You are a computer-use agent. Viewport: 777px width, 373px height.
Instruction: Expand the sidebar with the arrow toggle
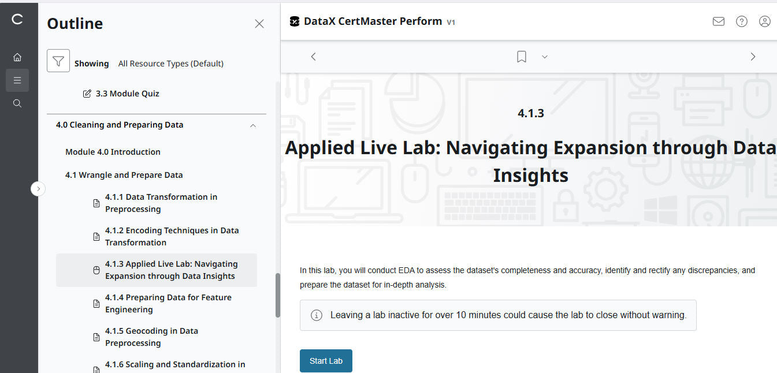click(38, 189)
